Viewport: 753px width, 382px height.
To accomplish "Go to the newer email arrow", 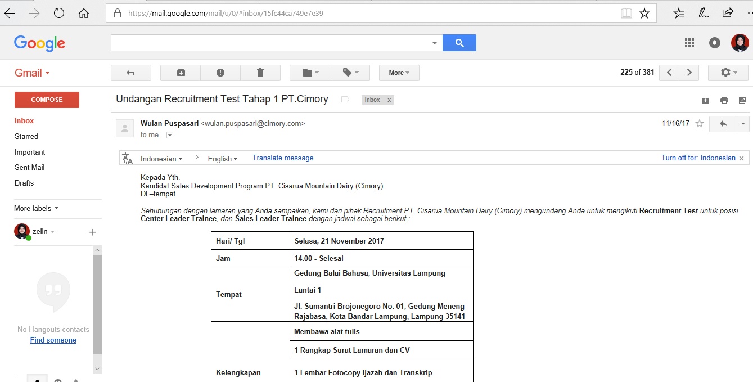I will pyautogui.click(x=669, y=73).
